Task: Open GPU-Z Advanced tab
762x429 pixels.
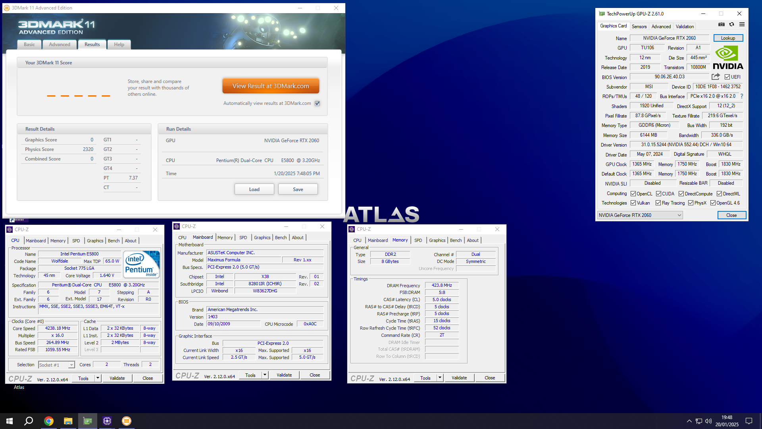Action: pos(661,27)
